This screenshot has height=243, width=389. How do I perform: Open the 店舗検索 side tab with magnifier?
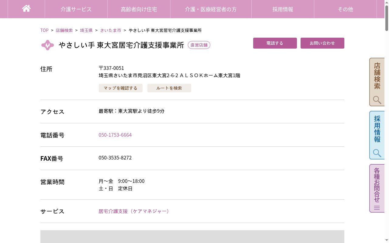click(377, 82)
